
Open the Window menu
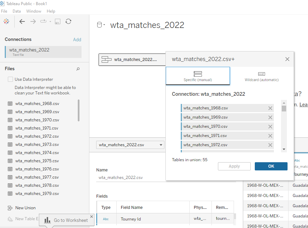[34, 11]
